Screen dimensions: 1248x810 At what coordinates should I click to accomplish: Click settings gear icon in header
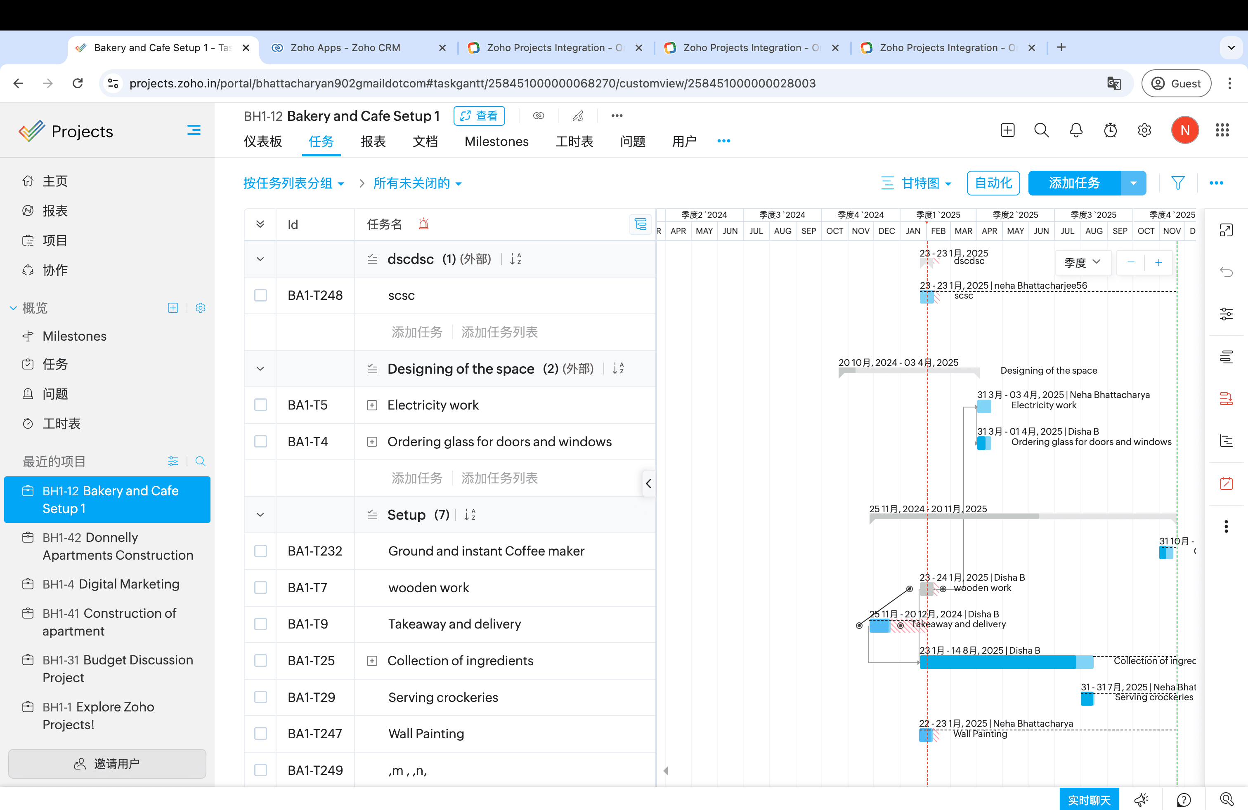(x=1144, y=130)
